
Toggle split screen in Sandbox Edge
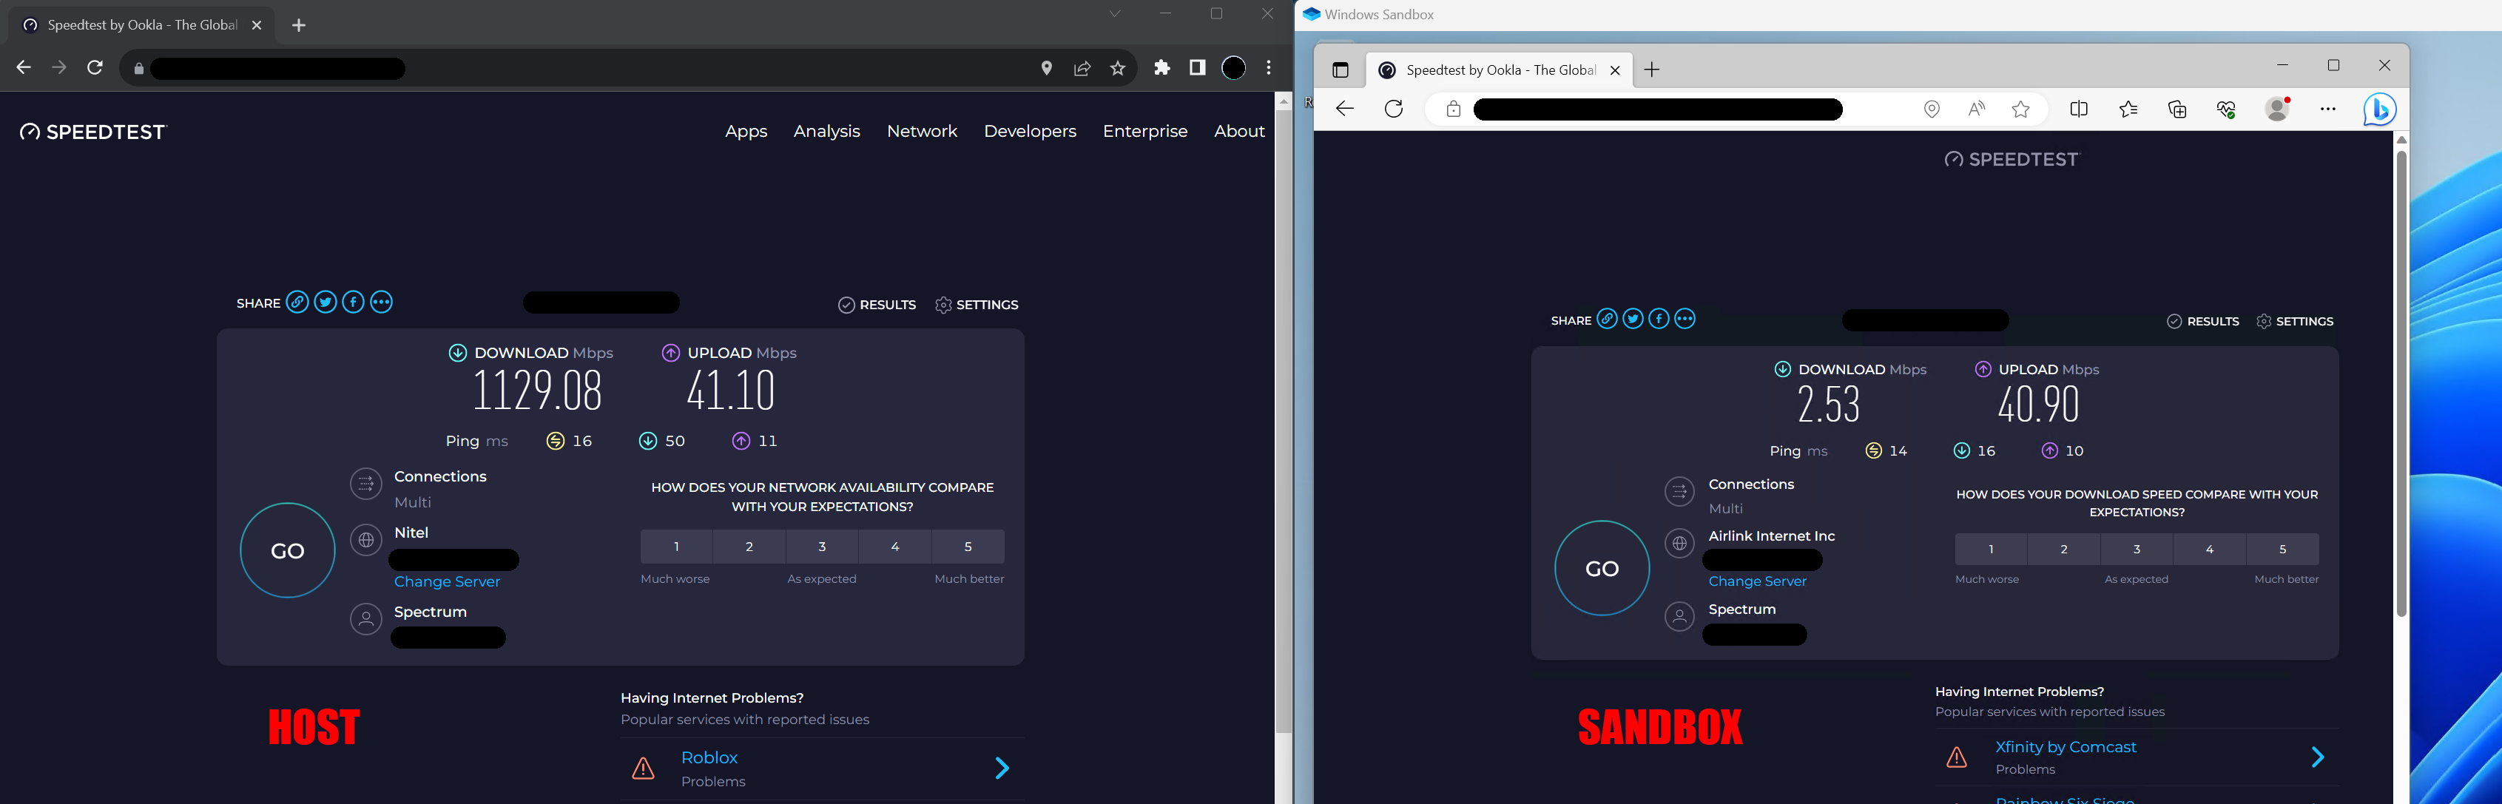pyautogui.click(x=2080, y=109)
